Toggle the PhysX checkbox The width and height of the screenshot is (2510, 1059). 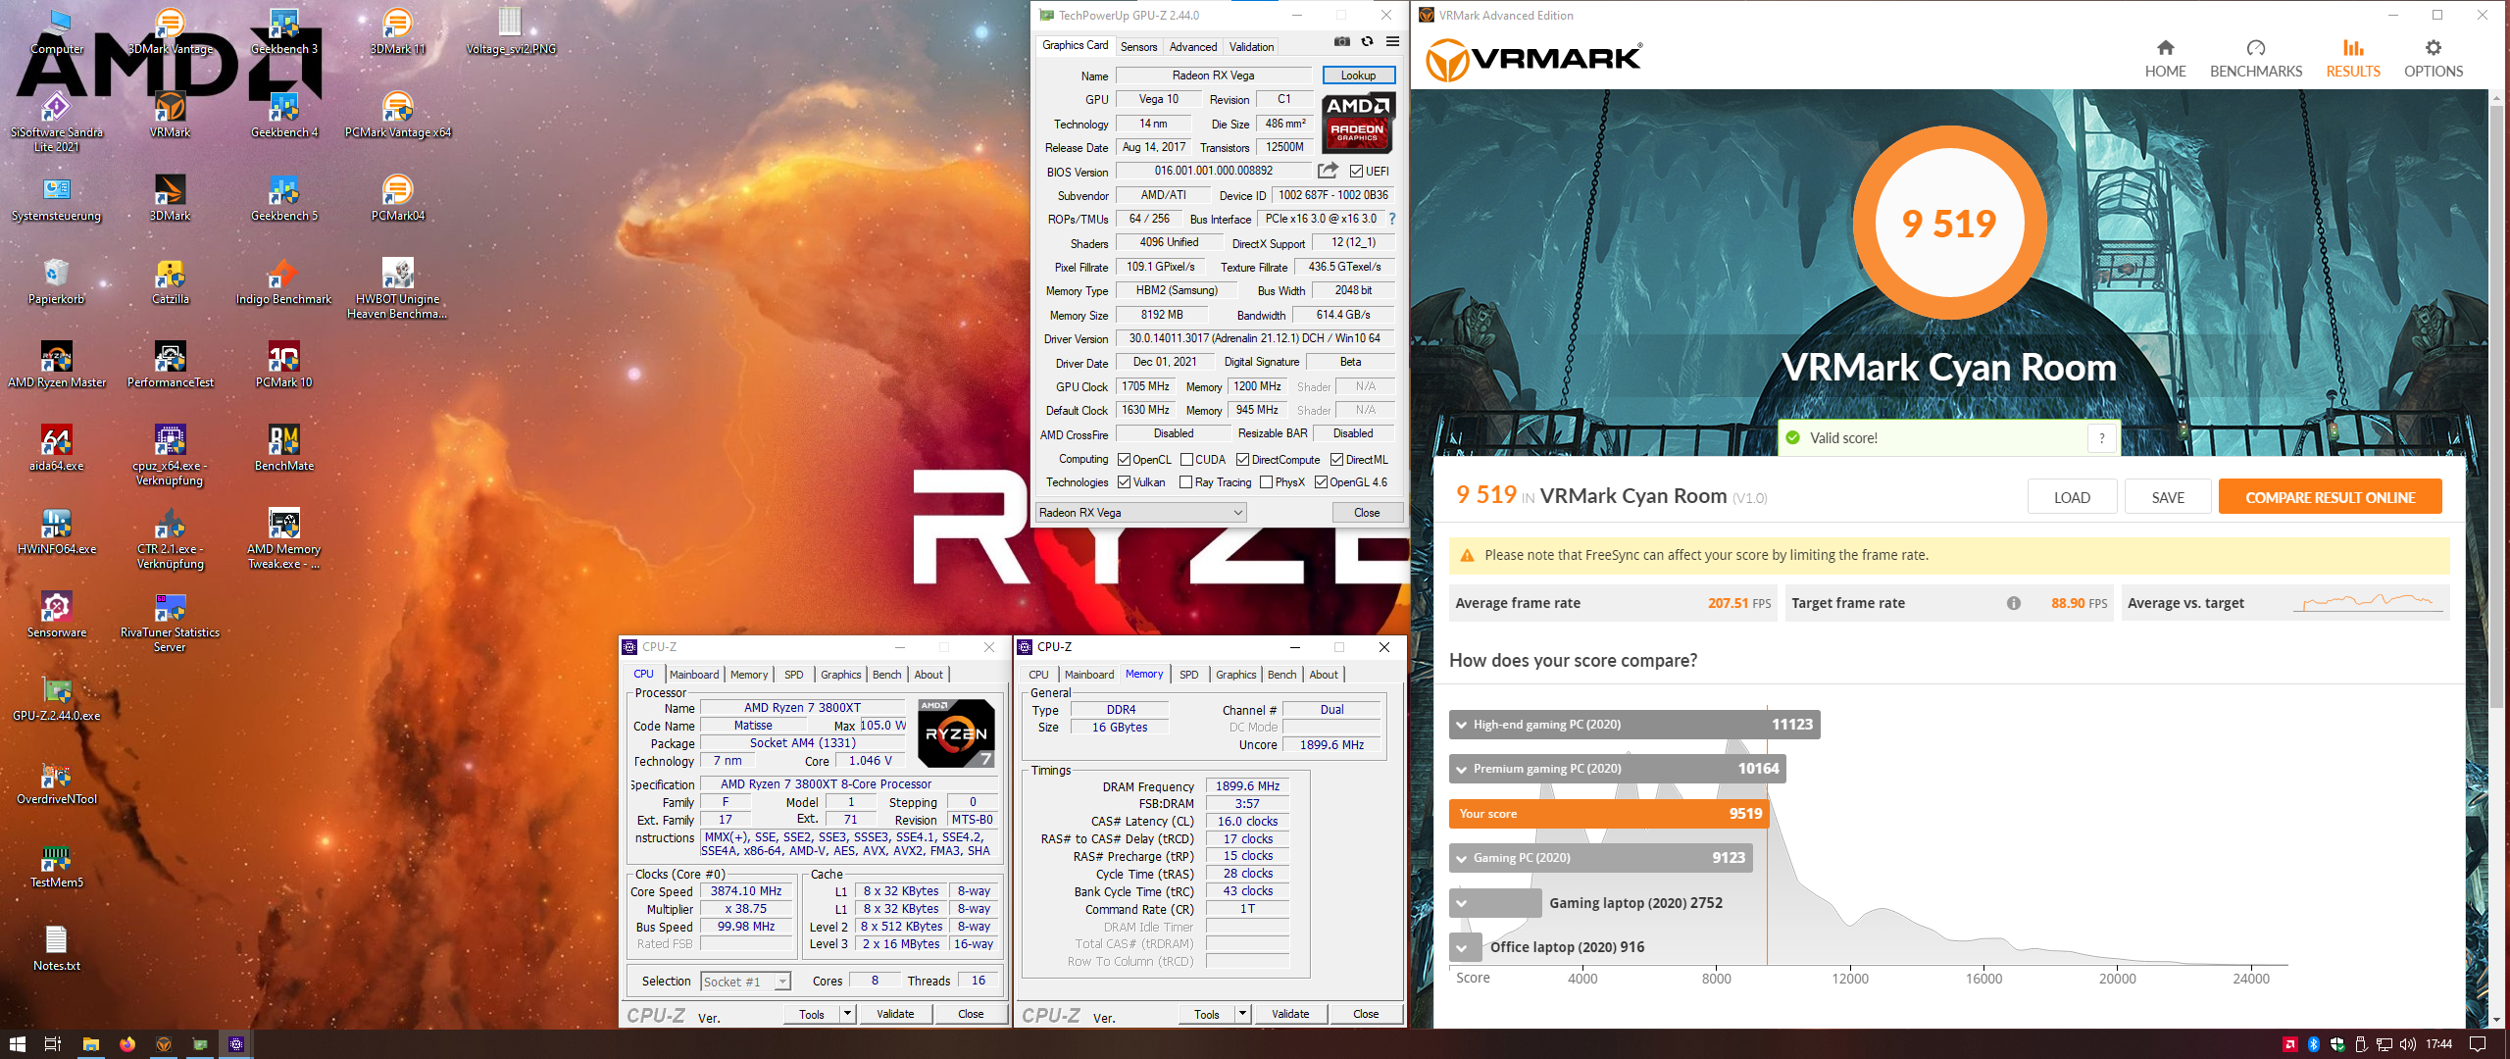(x=1266, y=481)
